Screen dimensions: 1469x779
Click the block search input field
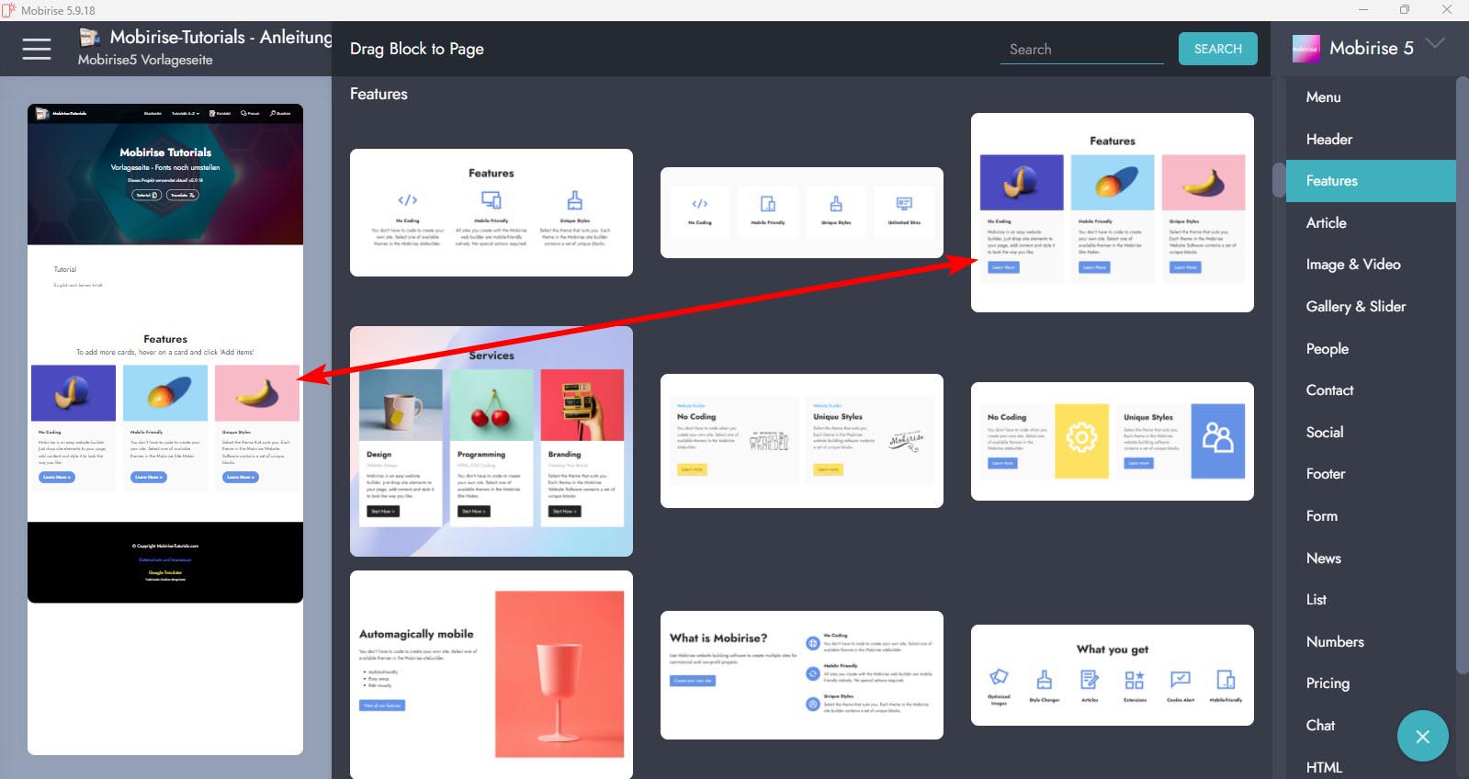1081,50
